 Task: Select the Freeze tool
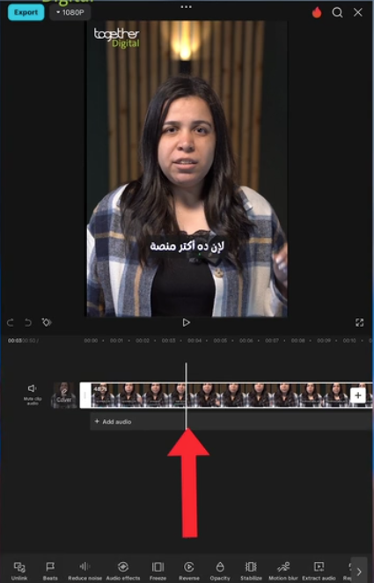tap(158, 571)
